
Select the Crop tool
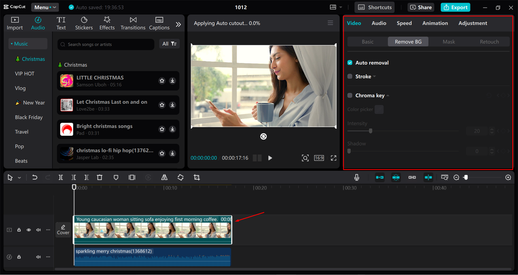(x=197, y=177)
